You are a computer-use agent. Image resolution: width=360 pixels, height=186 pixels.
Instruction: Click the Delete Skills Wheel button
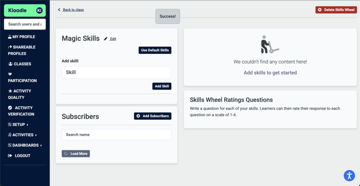pos(336,10)
